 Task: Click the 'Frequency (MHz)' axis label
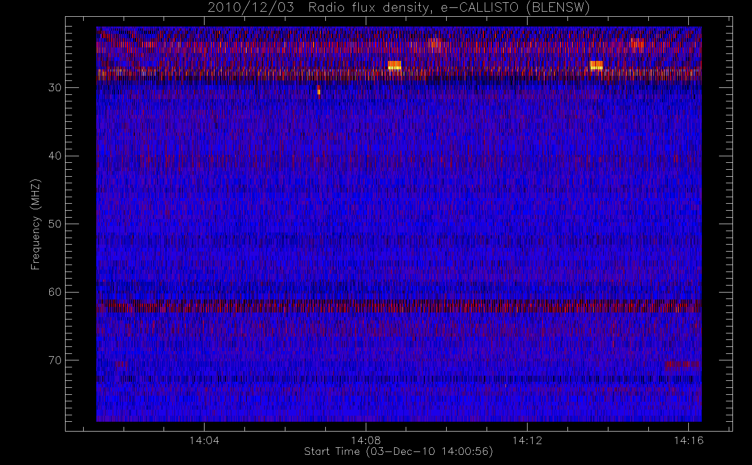pos(36,224)
